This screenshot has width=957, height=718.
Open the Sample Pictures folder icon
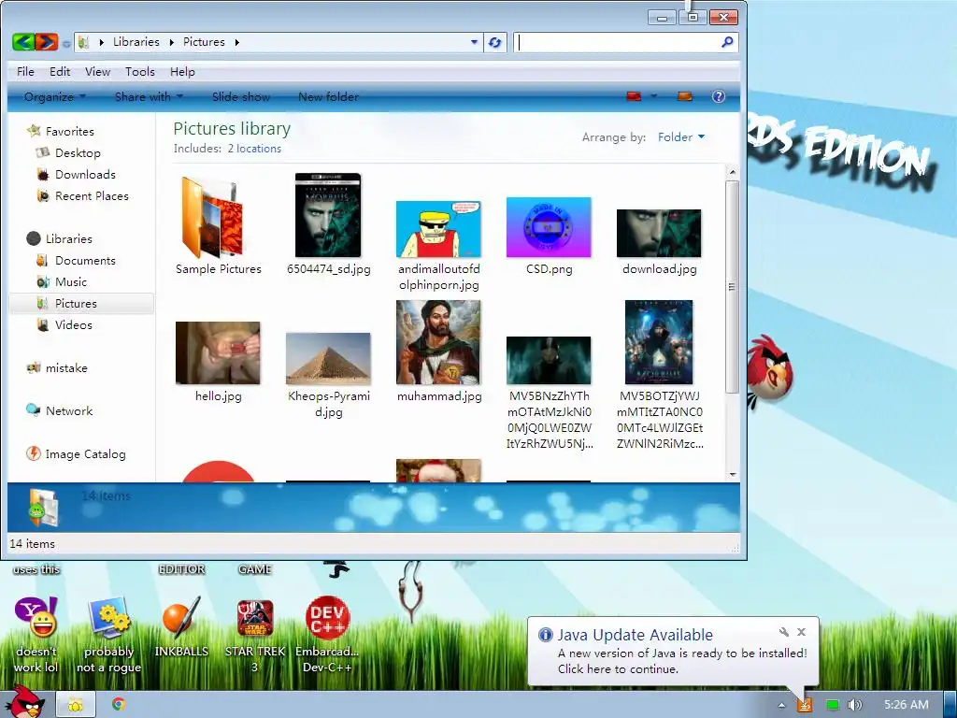(212, 216)
